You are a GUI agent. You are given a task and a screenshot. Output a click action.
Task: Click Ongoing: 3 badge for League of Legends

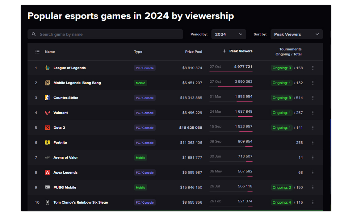[282, 68]
